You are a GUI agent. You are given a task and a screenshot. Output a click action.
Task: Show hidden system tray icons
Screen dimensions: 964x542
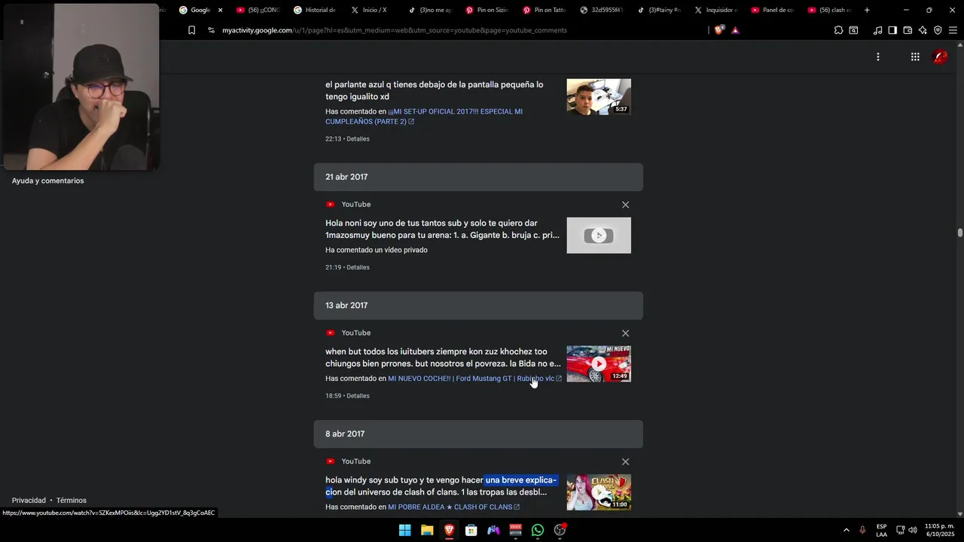point(846,530)
